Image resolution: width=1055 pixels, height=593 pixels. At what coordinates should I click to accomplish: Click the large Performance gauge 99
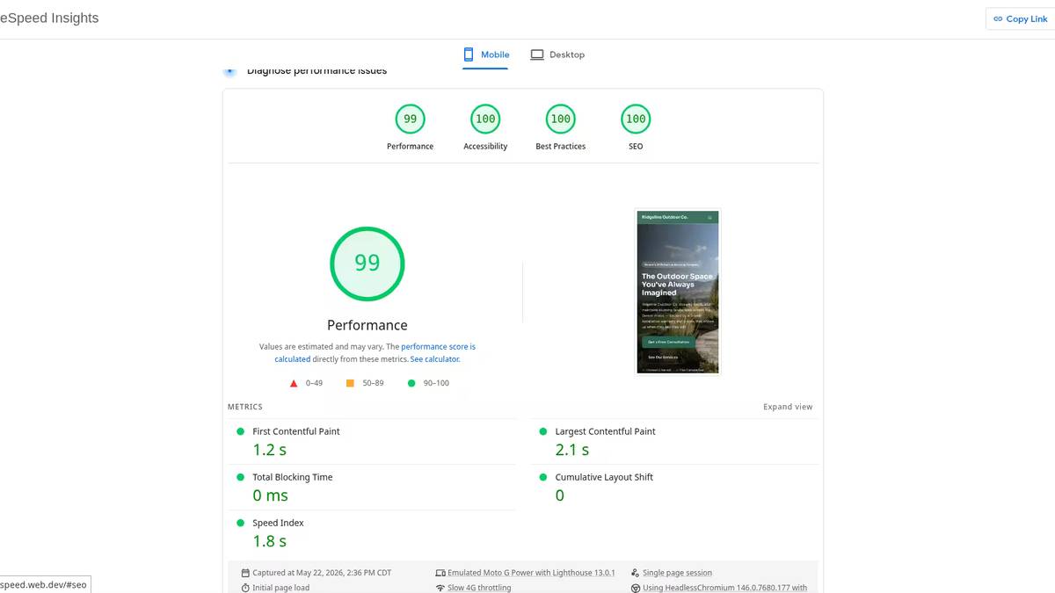pos(367,263)
